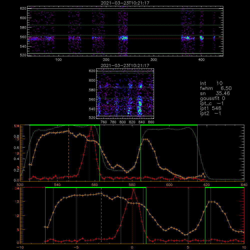Click y-axis label 0.2 of the third plot
250x250 pixels.
click(16, 170)
